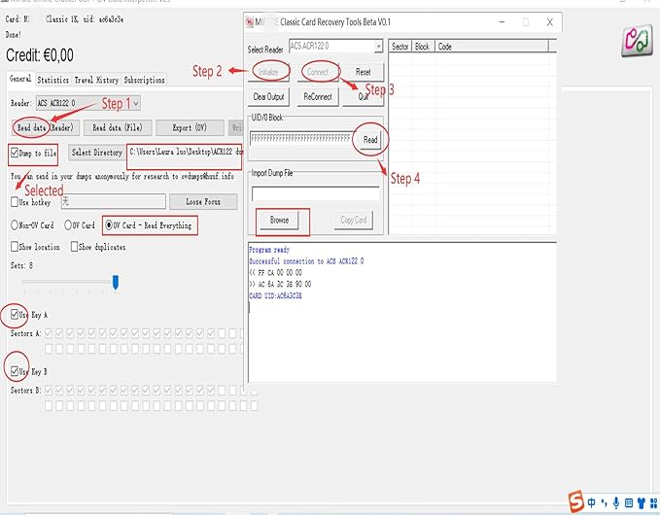This screenshot has height=515, width=660.
Task: Toggle the Use Key A checkbox
Action: 15,314
